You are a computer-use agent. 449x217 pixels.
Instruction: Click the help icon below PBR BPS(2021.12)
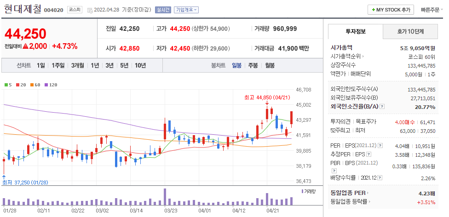(334, 171)
